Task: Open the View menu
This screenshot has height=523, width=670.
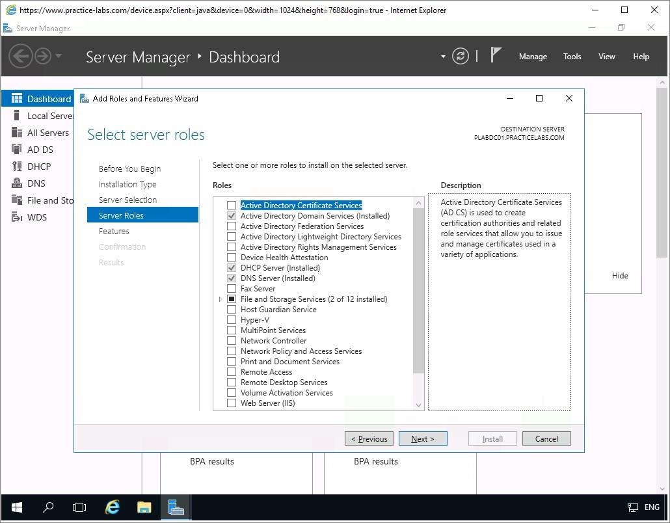Action: [606, 57]
